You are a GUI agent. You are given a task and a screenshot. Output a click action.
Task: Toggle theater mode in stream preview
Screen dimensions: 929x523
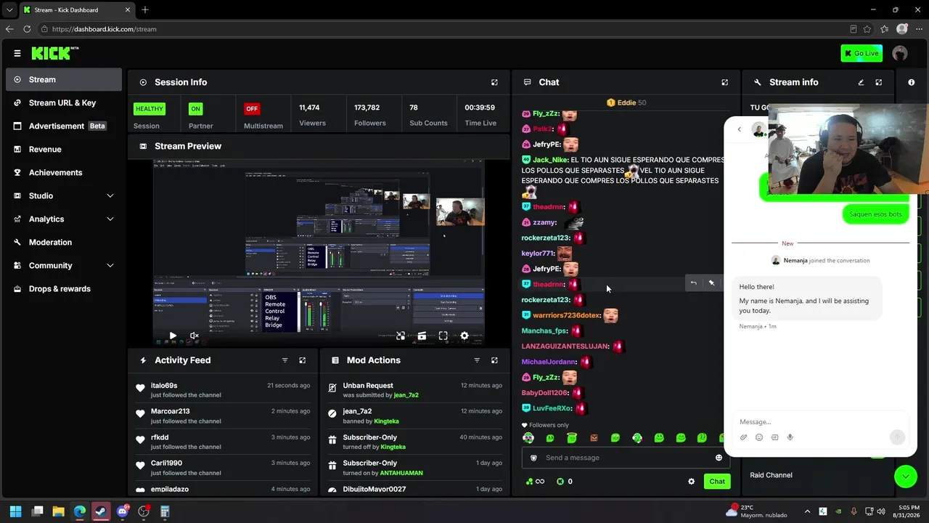pos(422,336)
